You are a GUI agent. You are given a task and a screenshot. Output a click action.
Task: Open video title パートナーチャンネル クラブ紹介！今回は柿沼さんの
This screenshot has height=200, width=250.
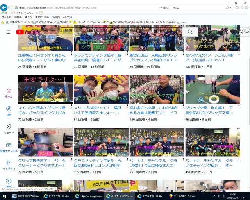click(x=153, y=163)
